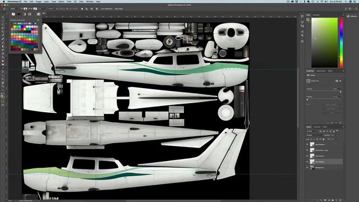Open gear menu in Recently Used Colors popup

[x=38, y=20]
